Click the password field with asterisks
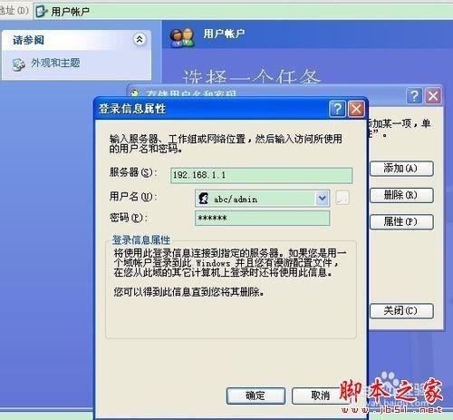453x420 pixels. (262, 219)
